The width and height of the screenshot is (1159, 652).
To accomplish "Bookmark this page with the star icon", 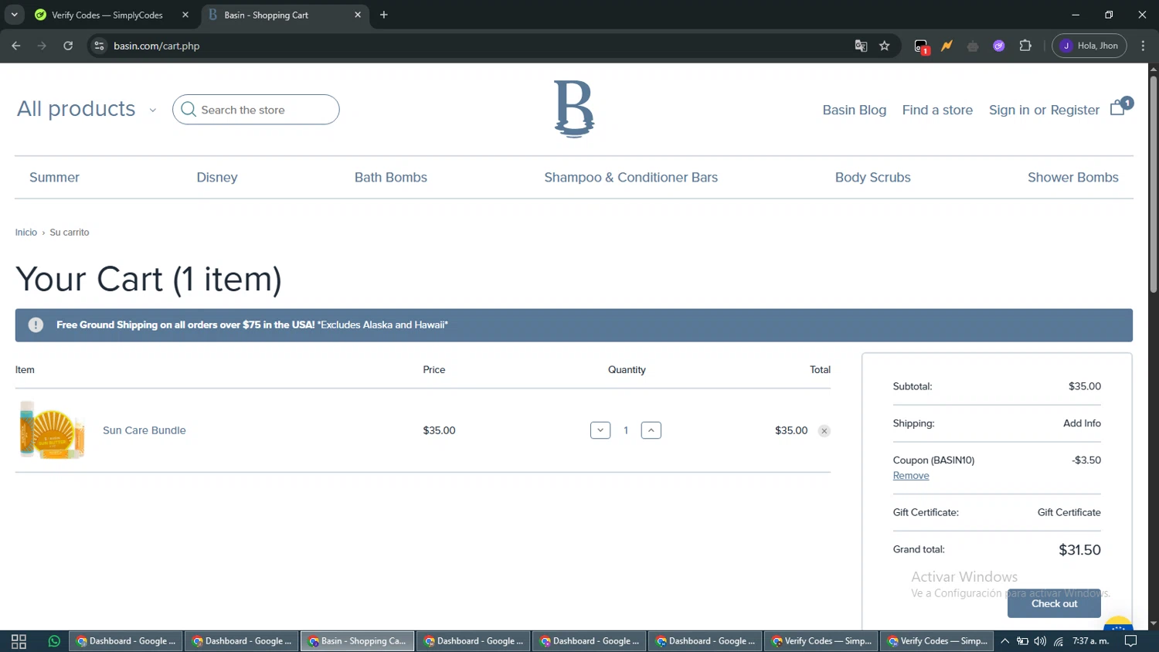I will click(x=885, y=46).
